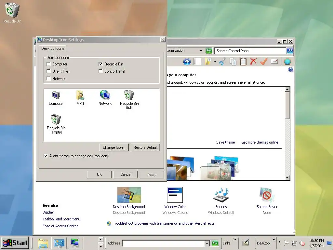Open the Start menu
Viewport: 333px width, 250px height.
click(x=15, y=243)
